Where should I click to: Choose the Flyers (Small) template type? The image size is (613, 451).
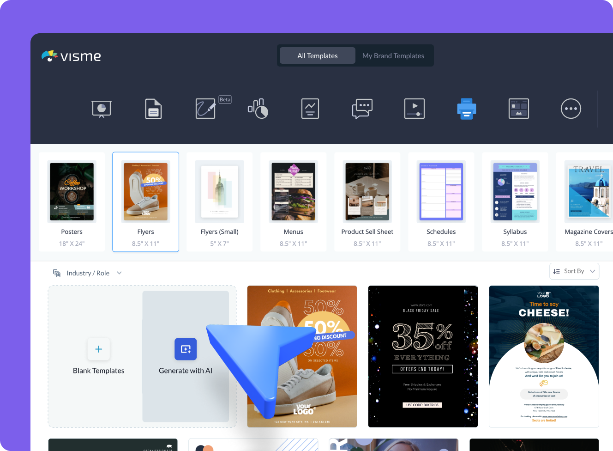[220, 202]
